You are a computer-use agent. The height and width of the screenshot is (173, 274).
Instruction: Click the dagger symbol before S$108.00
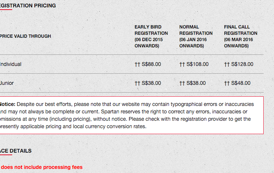[182, 64]
